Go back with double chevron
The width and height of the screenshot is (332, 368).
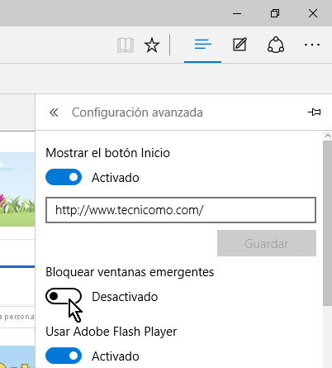(x=54, y=112)
